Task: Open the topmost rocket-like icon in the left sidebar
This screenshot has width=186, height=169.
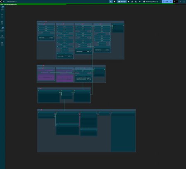Action: point(2,7)
